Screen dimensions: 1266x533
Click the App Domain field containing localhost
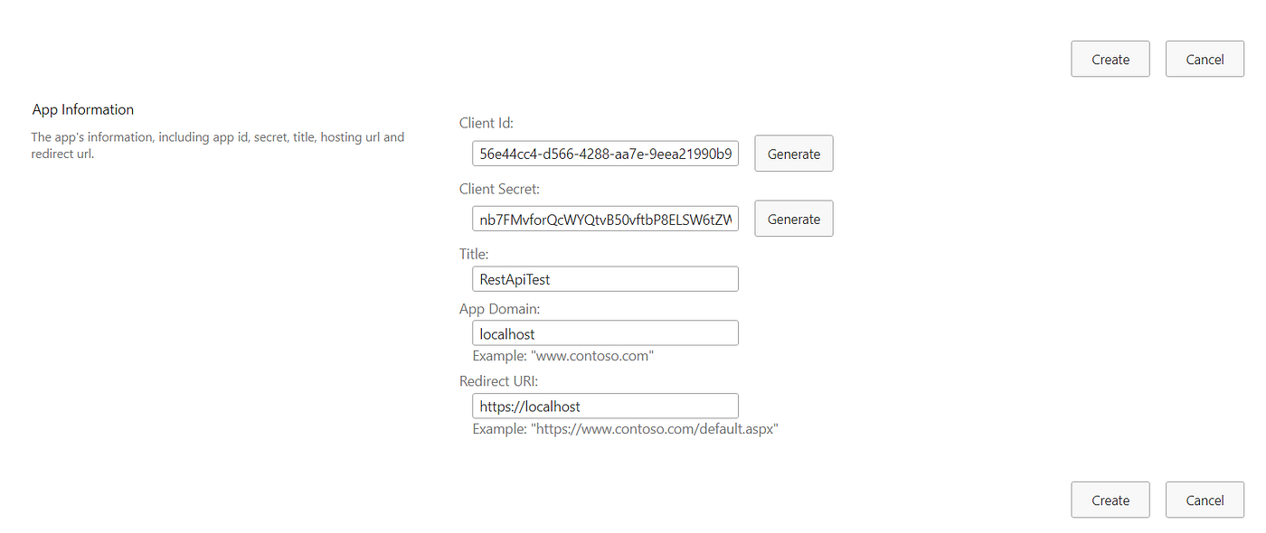tap(604, 332)
